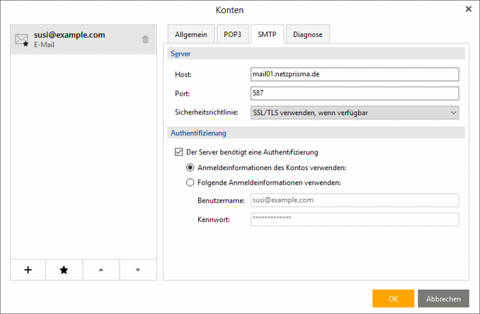This screenshot has height=314, width=480.
Task: Switch to the Diagnose tab
Action: click(x=307, y=34)
